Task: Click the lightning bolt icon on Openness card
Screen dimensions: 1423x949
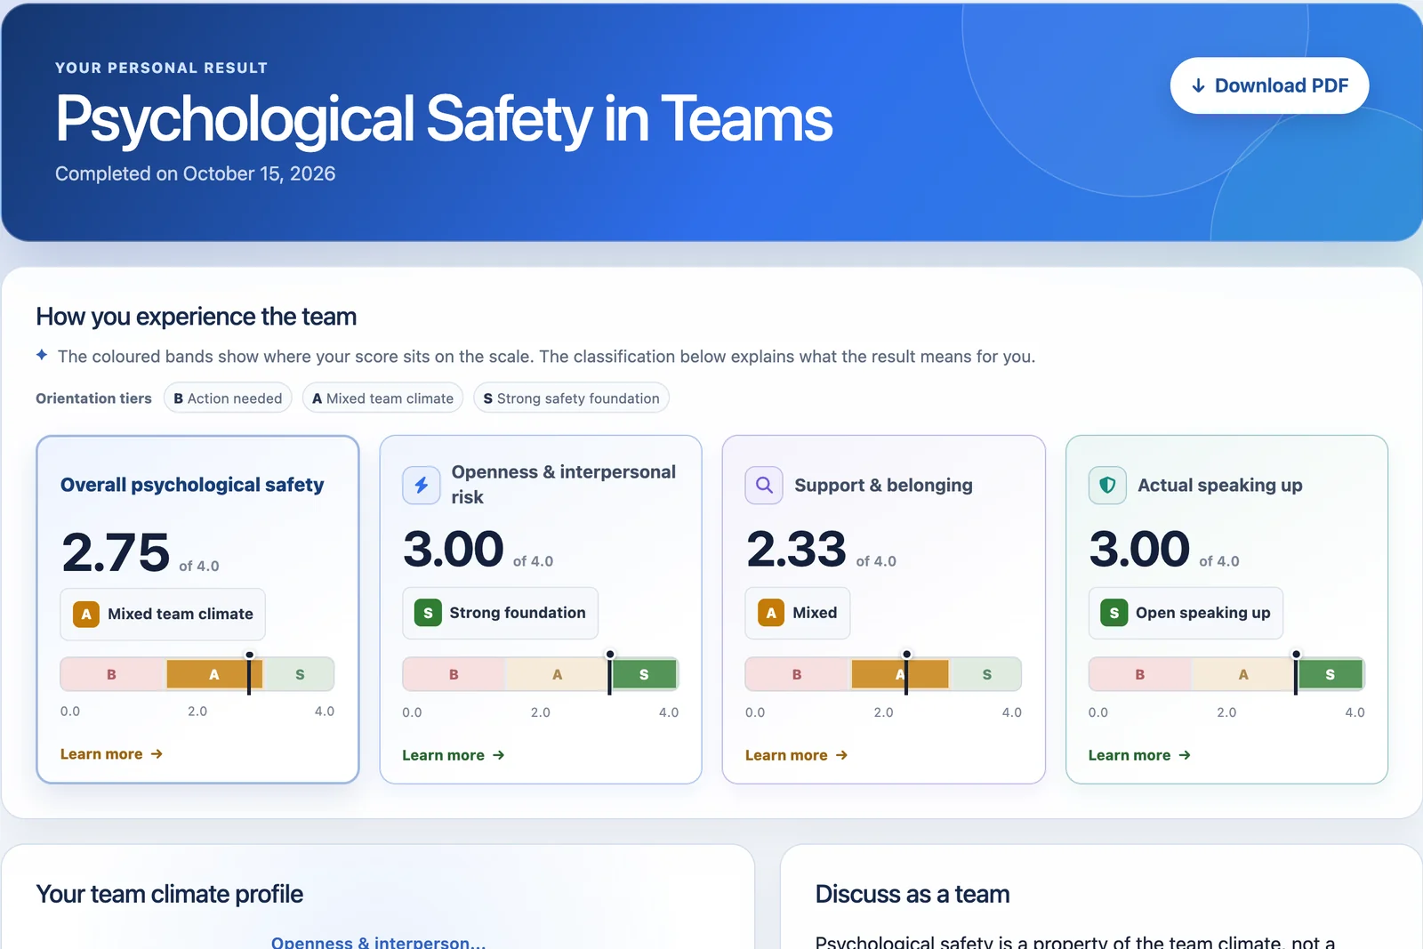Action: pyautogui.click(x=422, y=486)
